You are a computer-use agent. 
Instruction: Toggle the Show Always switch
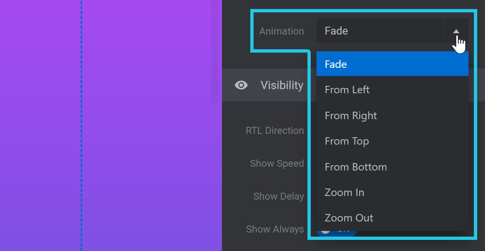coord(337,233)
